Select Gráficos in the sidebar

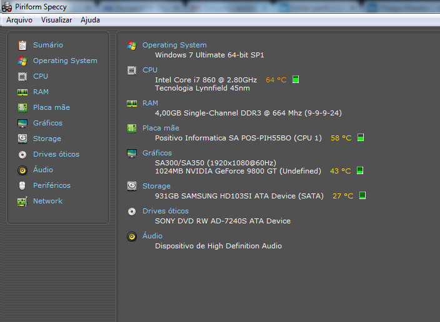[47, 123]
